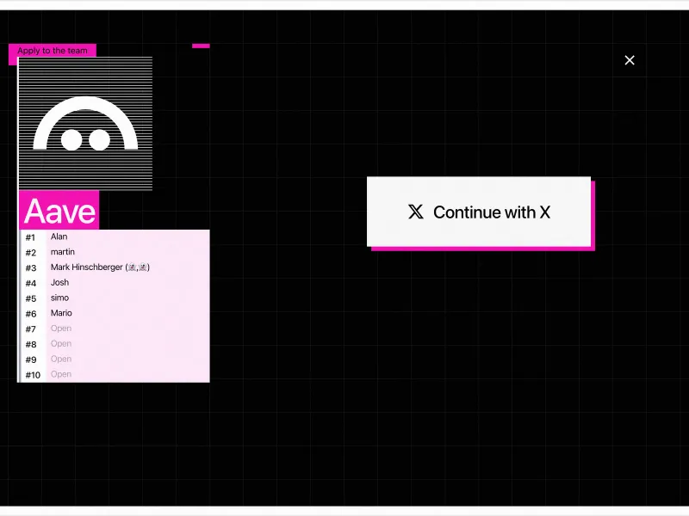The height and width of the screenshot is (516, 689).
Task: Click the Continue with X button
Action: pos(479,212)
